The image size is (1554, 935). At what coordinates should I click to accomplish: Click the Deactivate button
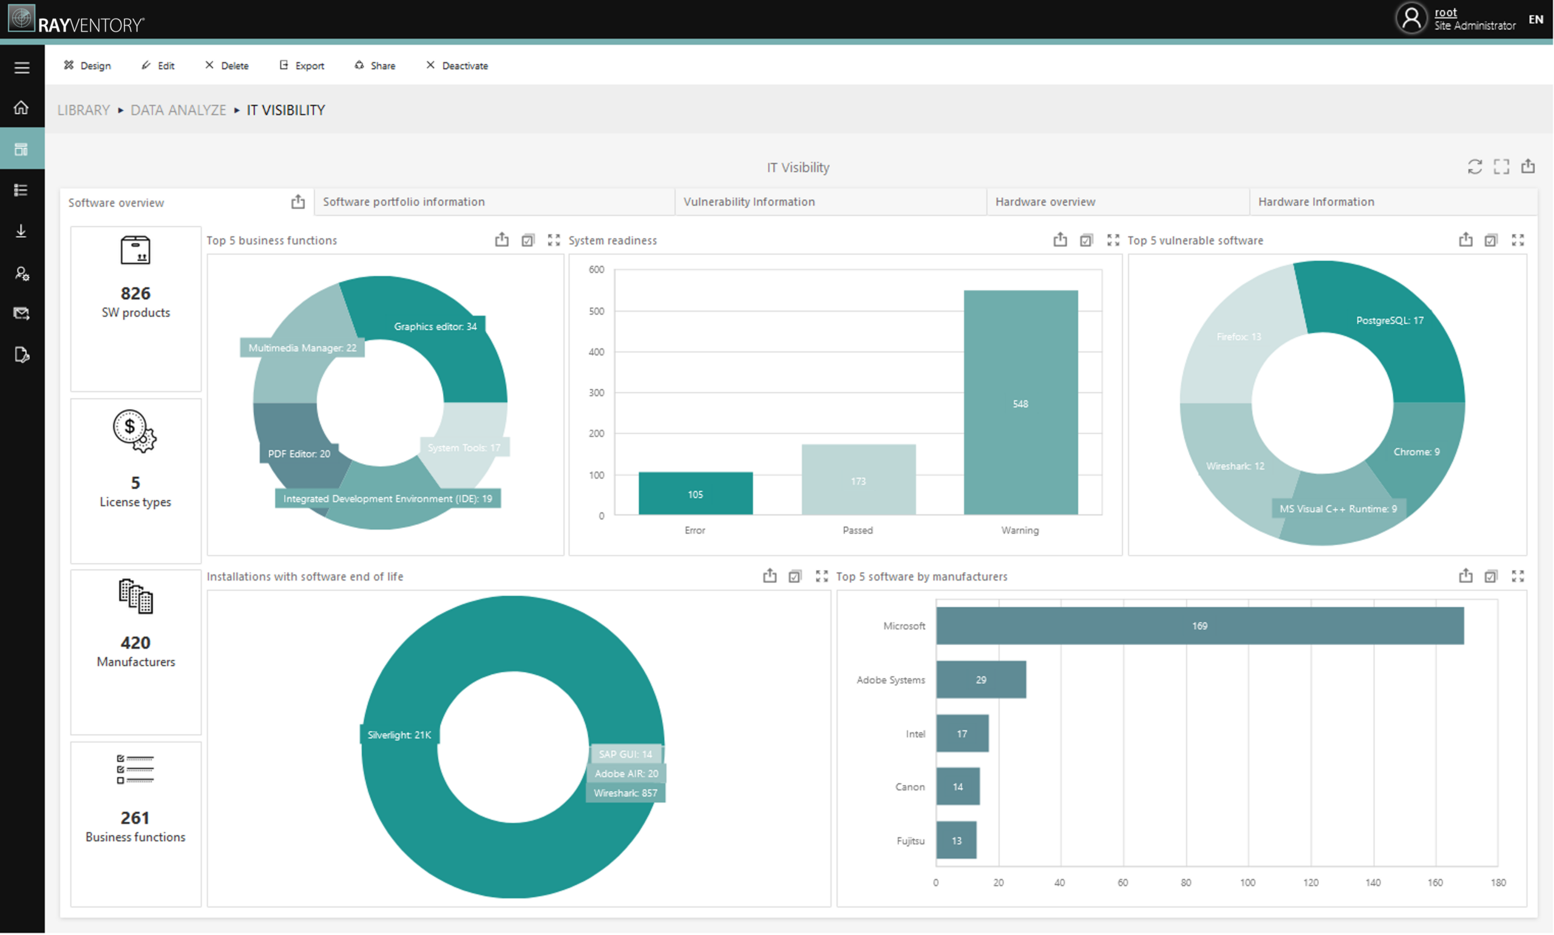457,66
